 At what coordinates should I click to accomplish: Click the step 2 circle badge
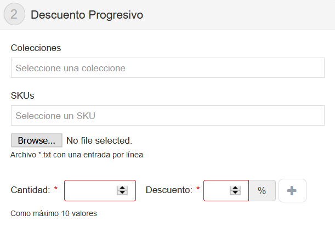click(x=14, y=15)
